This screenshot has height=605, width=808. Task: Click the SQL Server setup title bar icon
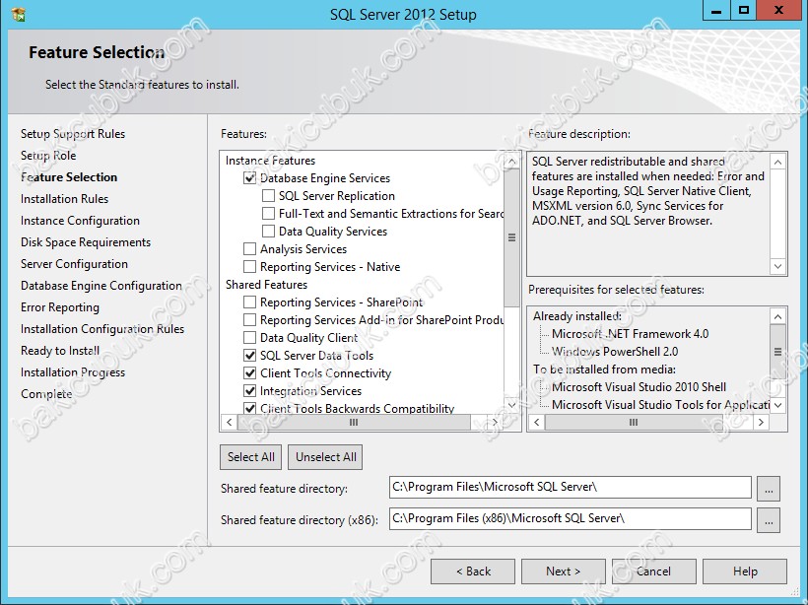point(18,14)
